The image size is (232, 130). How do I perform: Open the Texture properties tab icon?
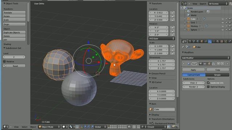221,42
